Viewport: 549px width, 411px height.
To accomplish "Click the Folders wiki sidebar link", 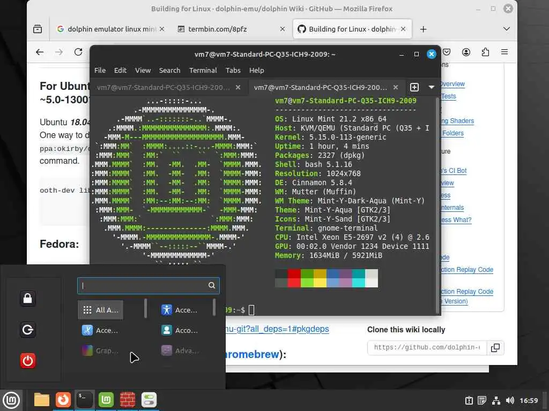I will 452,133.
